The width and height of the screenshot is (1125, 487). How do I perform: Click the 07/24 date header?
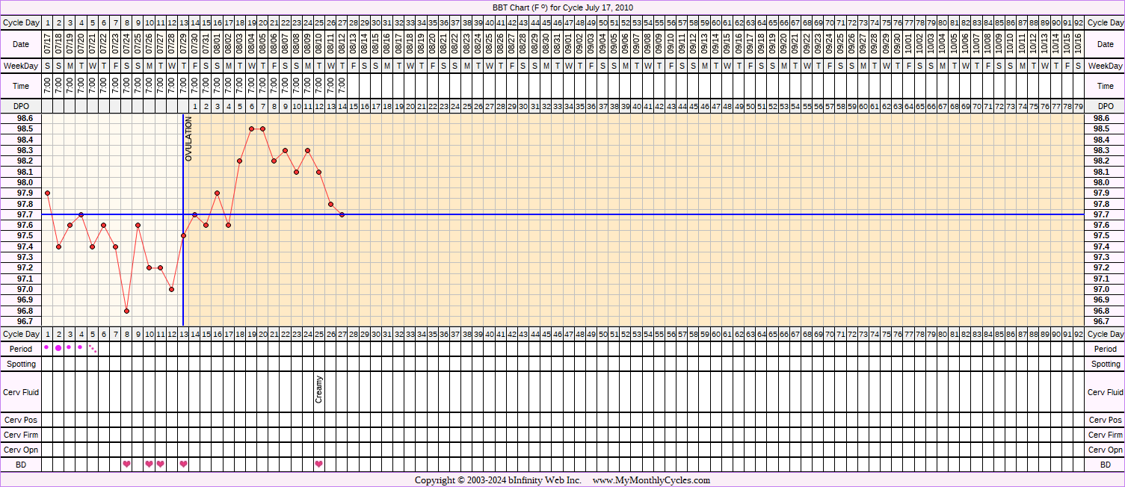pos(126,45)
